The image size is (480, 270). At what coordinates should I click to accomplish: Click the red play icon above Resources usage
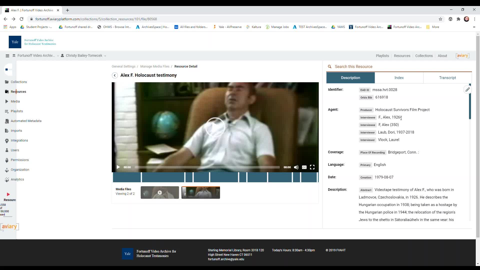8,194
